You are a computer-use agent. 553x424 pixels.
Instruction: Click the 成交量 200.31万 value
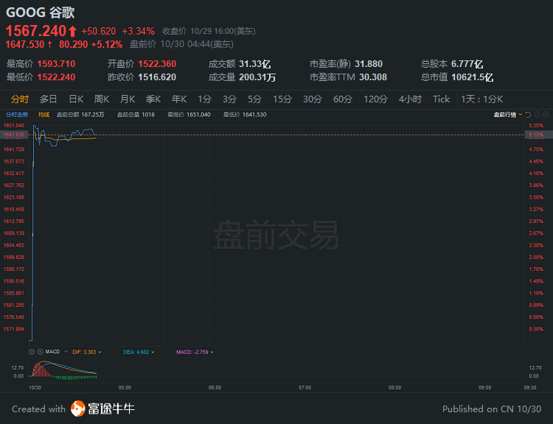click(257, 77)
